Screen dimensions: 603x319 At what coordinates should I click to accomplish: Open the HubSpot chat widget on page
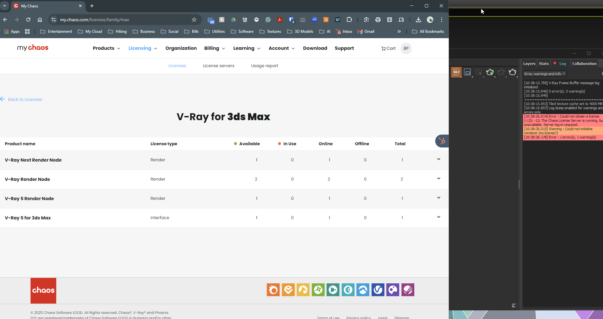pos(442,141)
